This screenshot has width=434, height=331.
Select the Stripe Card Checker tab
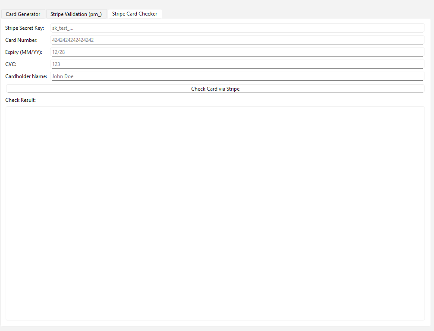click(135, 14)
